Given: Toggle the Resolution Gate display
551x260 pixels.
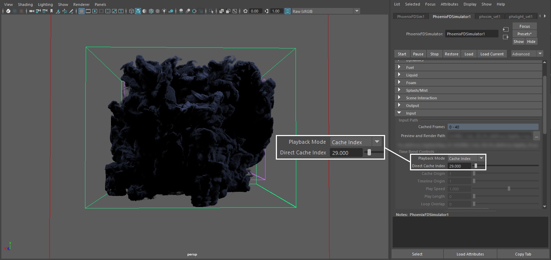Looking at the screenshot, I should (x=95, y=11).
